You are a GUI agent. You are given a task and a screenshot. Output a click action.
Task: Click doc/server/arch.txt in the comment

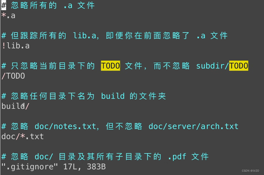[193, 127]
